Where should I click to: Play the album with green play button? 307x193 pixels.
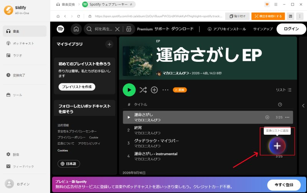(129, 90)
